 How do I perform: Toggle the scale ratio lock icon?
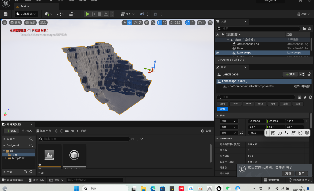click(x=242, y=133)
